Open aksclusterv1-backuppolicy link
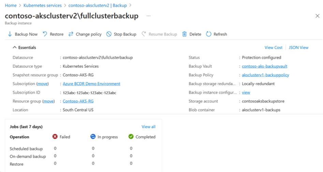 (265, 75)
